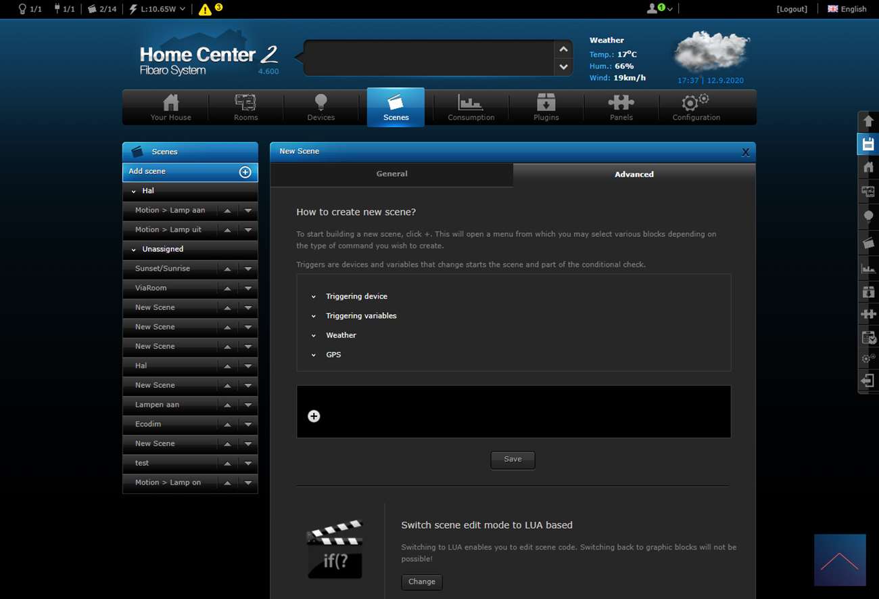Screen dimensions: 879x599
Task: Click Change to switch to LUA
Action: coord(421,582)
